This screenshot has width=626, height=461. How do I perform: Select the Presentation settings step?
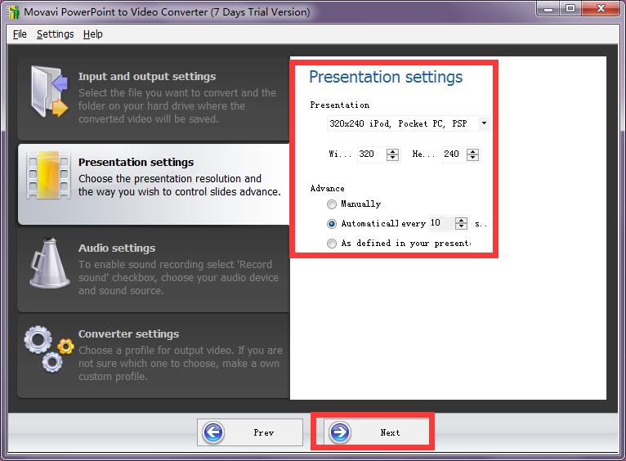point(154,184)
